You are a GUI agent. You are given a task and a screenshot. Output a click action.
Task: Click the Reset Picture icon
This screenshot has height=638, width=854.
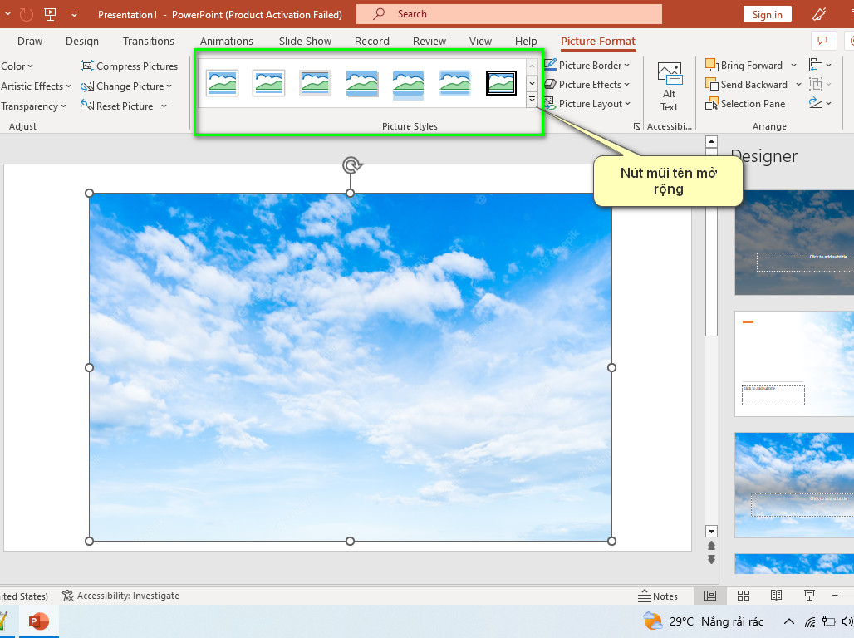(86, 106)
